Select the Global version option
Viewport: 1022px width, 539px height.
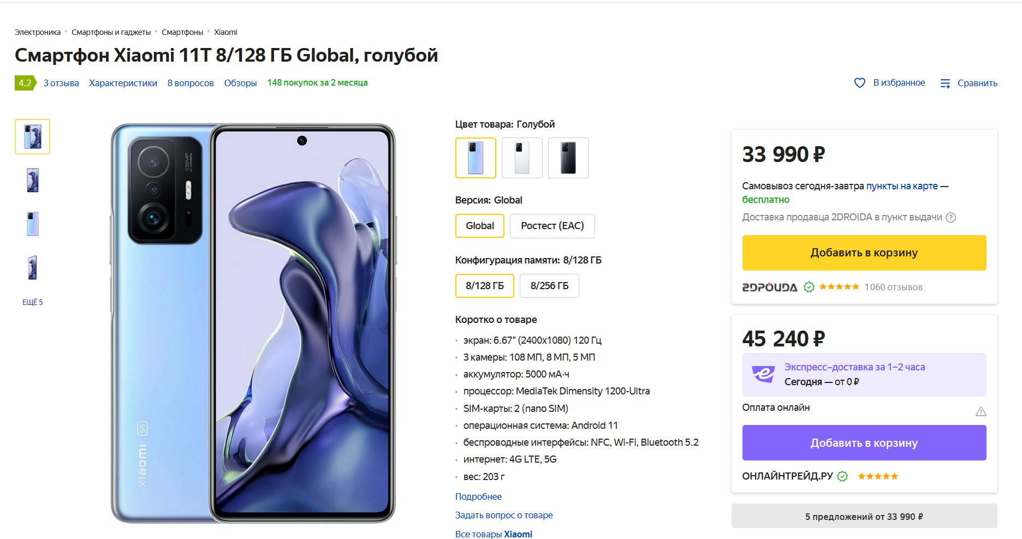[x=479, y=226]
